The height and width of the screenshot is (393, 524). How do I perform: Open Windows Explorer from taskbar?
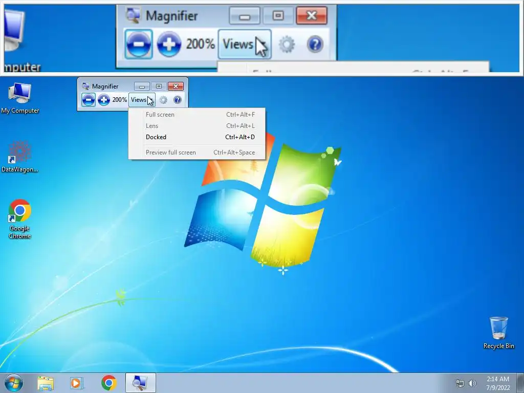click(x=46, y=383)
